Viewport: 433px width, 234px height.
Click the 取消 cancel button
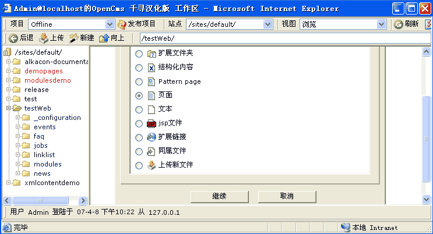coord(287,197)
